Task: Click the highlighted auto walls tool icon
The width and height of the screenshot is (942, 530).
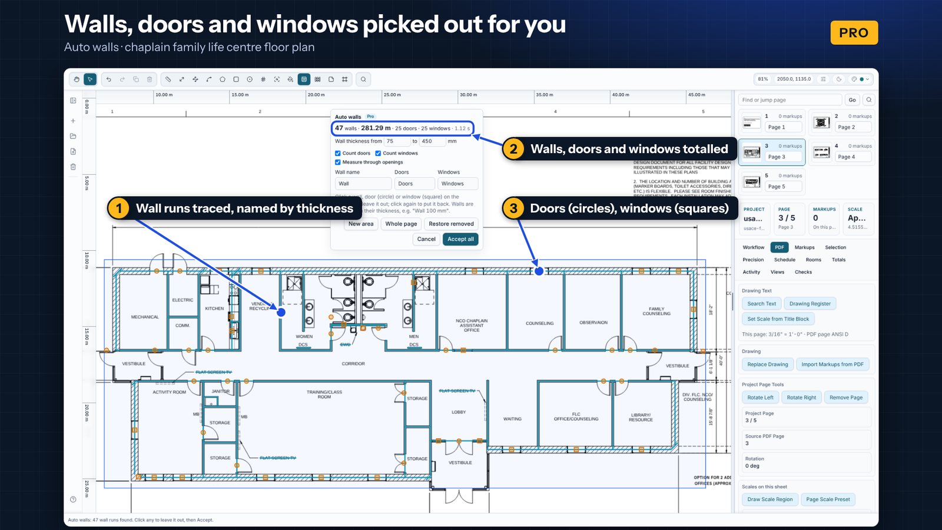Action: point(304,79)
